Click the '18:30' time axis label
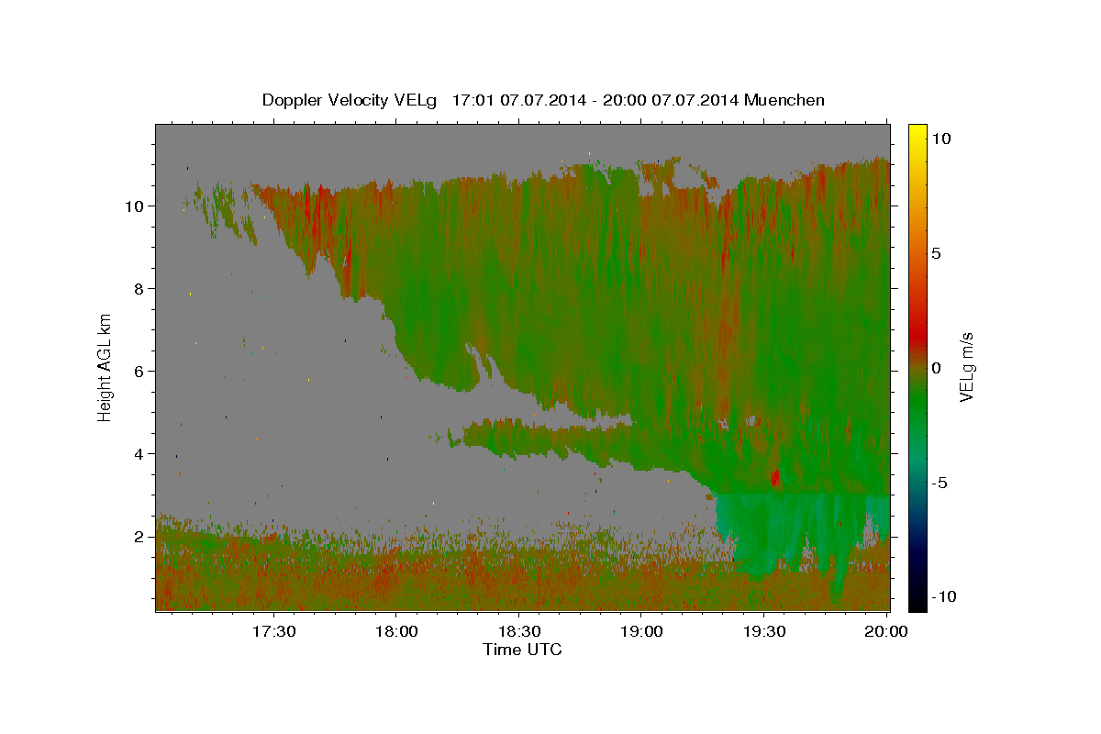Screen dimensions: 1101x734 [x=518, y=631]
